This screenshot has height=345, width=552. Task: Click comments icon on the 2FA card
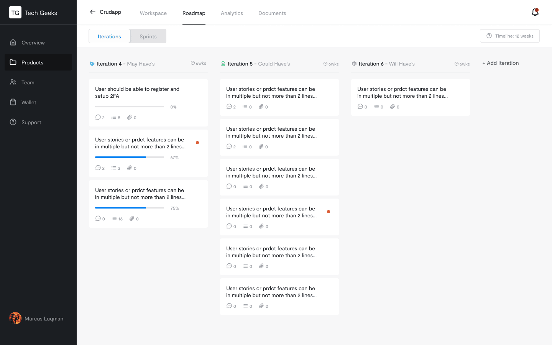click(x=98, y=117)
